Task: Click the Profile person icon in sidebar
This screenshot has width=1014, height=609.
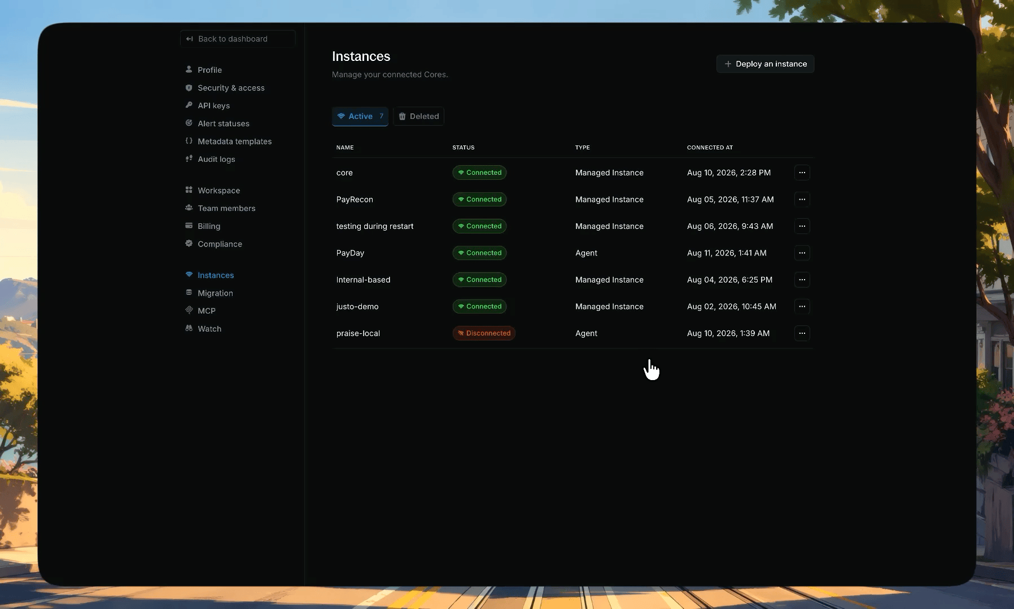Action: [189, 69]
